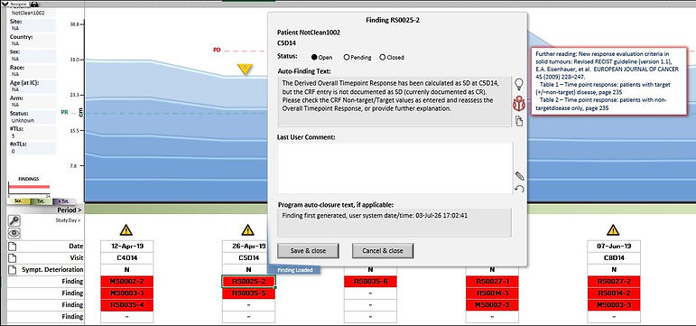The width and height of the screenshot is (696, 326).
Task: Click the red FINDINGS progress bar
Action: click(29, 187)
